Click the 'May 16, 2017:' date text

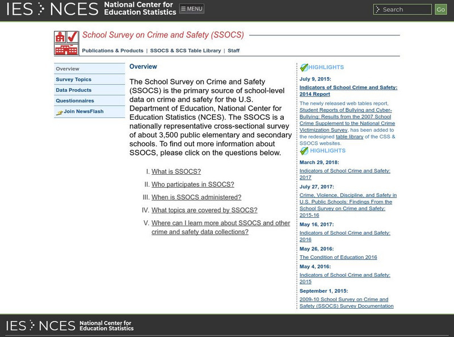(317, 224)
